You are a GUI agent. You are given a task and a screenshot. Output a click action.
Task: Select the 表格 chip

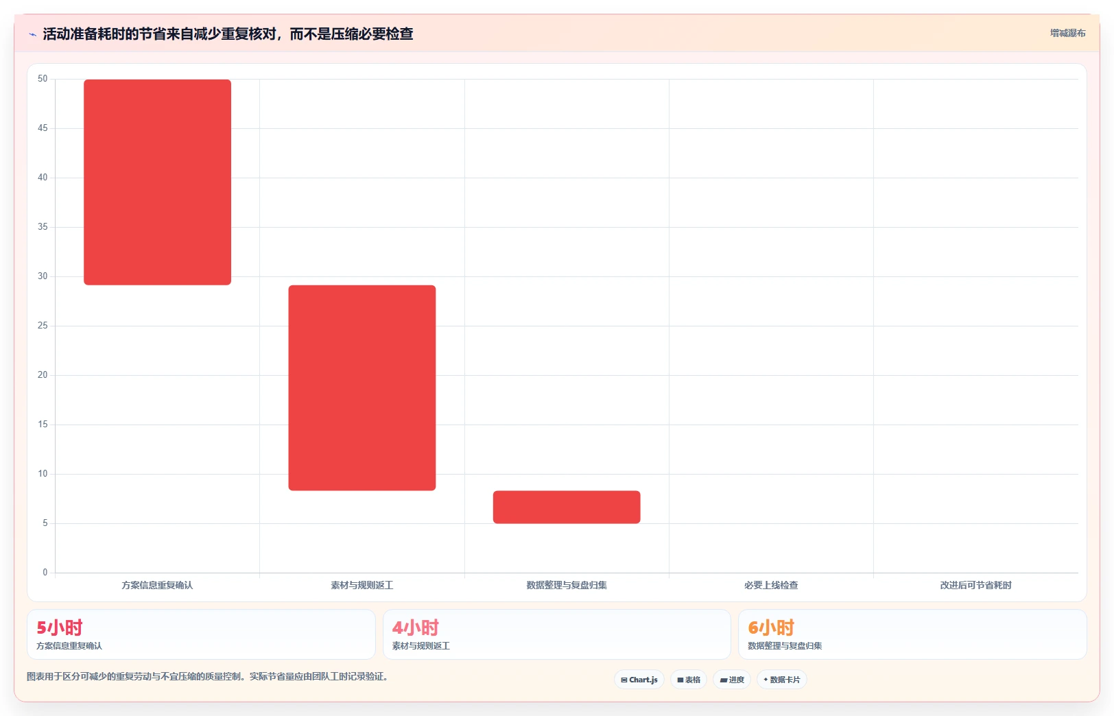pos(689,680)
